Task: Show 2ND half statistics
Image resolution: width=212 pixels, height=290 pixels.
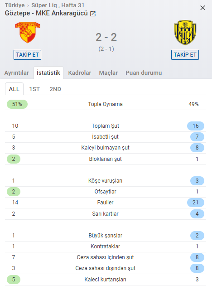Action: click(55, 89)
